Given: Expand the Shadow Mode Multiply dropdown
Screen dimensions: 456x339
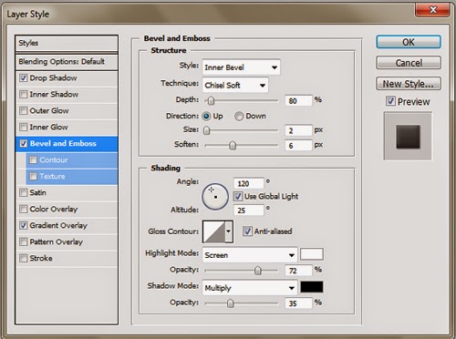Looking at the screenshot, I should tap(250, 287).
